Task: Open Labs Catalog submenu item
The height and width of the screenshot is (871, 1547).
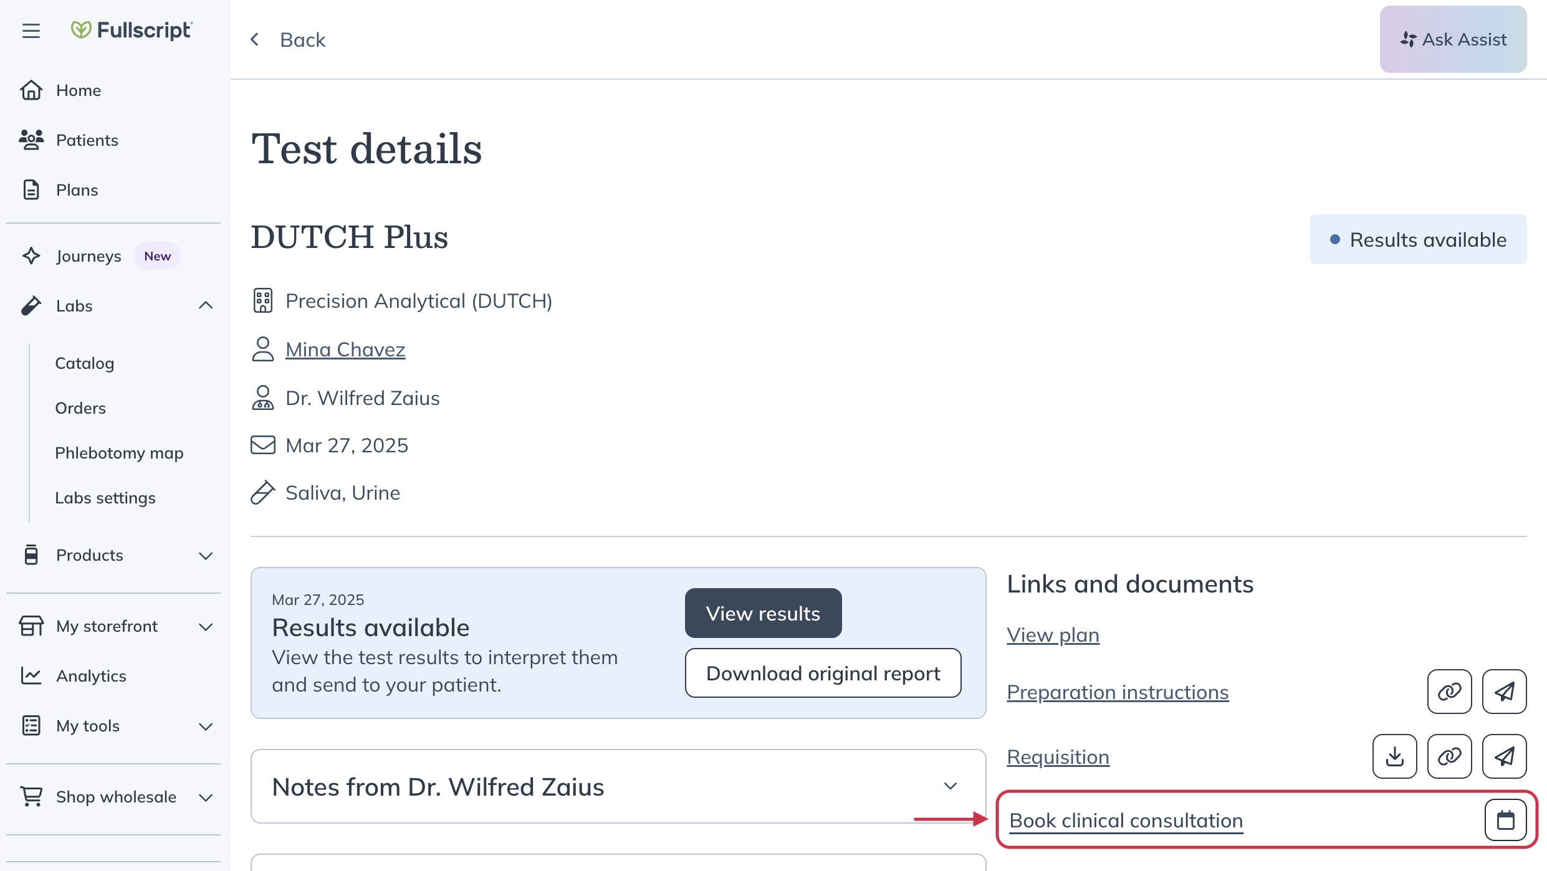Action: 85,363
